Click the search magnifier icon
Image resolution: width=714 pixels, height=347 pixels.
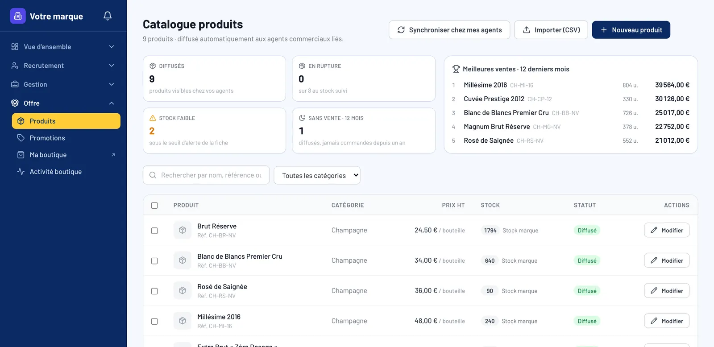[153, 175]
